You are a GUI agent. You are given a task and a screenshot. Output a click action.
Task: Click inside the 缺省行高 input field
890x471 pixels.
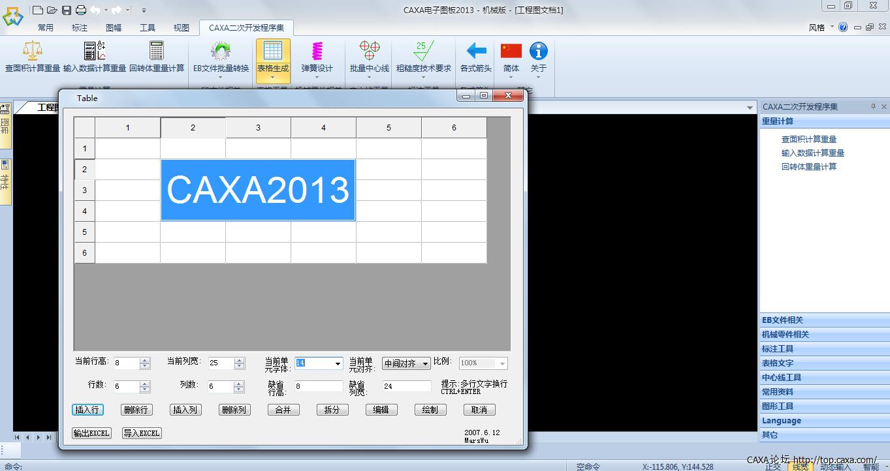(x=318, y=386)
